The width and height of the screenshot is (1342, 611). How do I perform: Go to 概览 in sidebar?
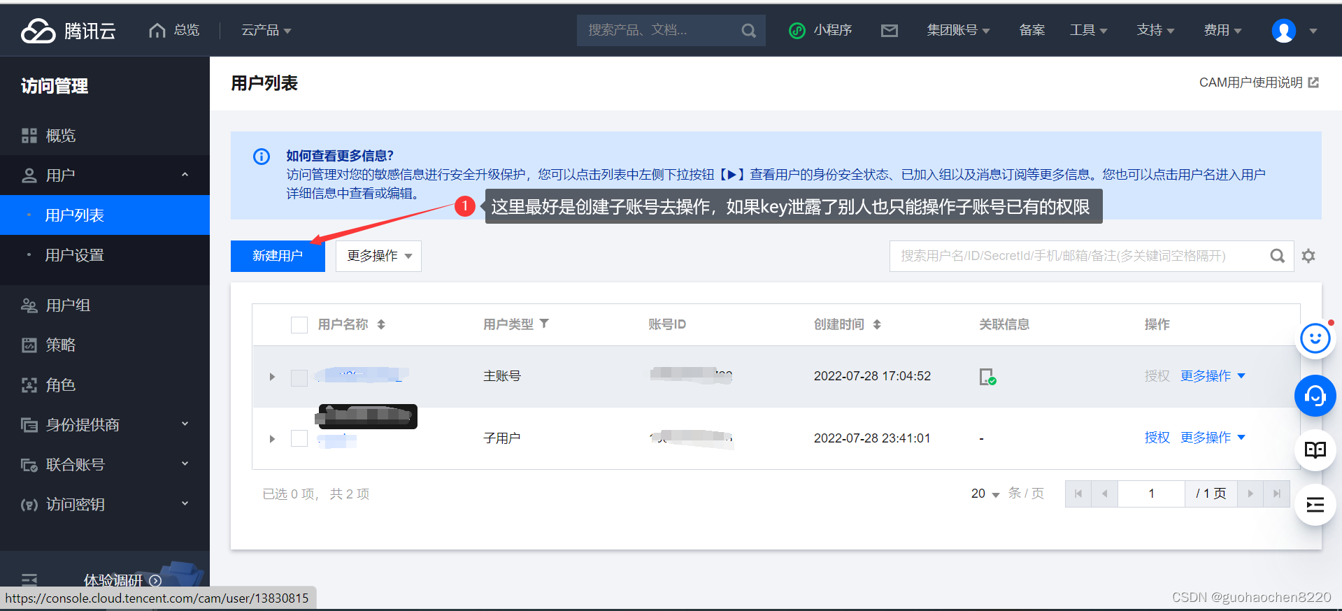(105, 136)
